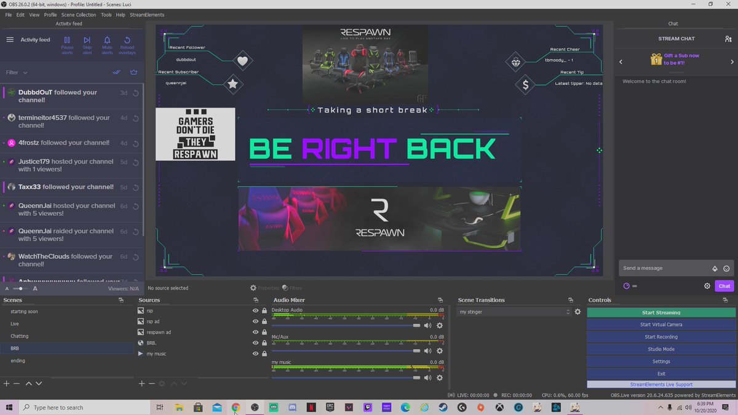Click the crown icon beside Filter
The height and width of the screenshot is (415, 738).
click(x=133, y=72)
